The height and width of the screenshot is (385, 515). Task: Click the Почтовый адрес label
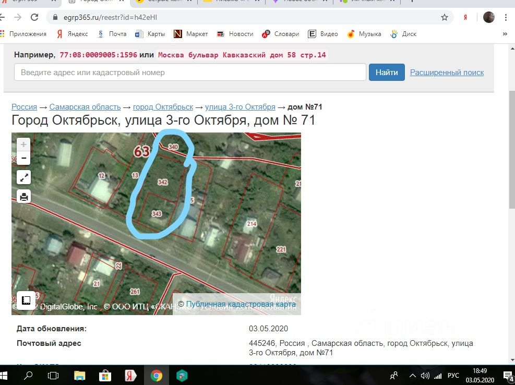pyautogui.click(x=49, y=343)
